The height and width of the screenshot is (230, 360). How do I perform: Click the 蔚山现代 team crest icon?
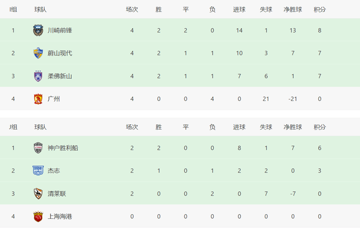coord(38,53)
